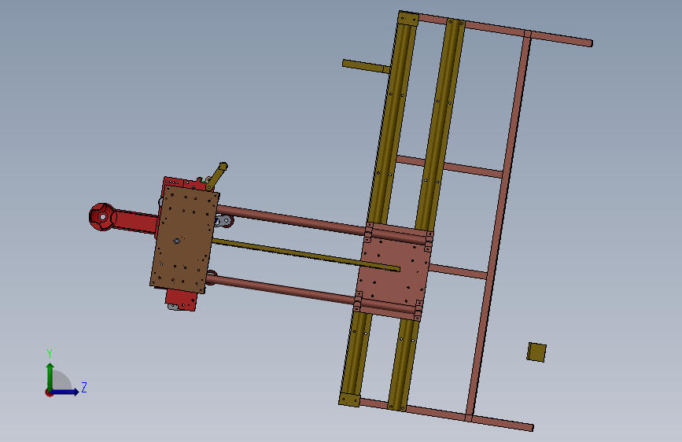Click the green Y axis arrow of the triad
The height and width of the screenshot is (442, 682).
coord(50,376)
